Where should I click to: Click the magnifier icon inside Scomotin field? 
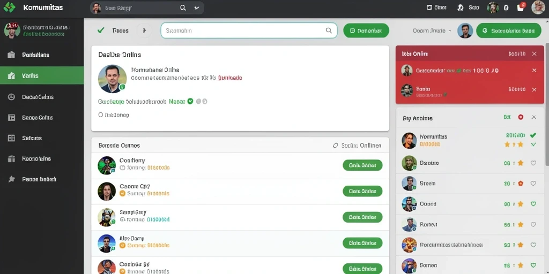[329, 31]
